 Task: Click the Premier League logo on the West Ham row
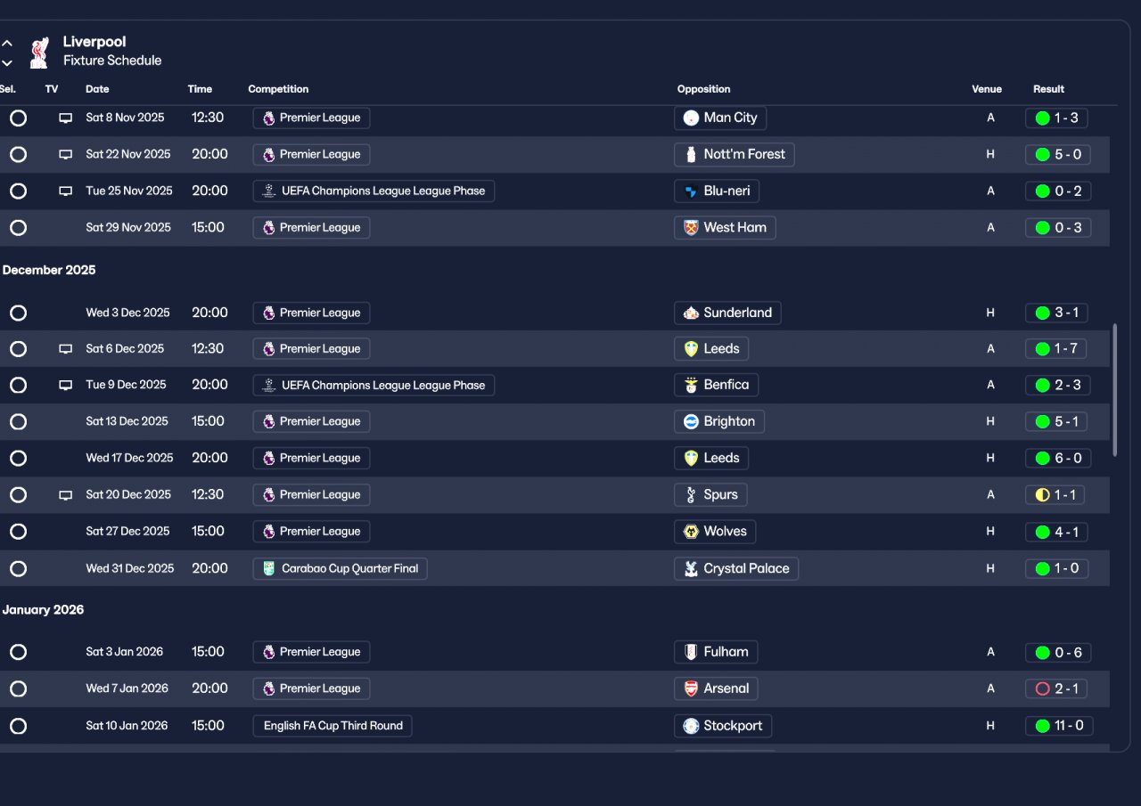point(269,227)
